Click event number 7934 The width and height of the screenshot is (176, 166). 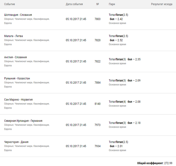click(98, 146)
